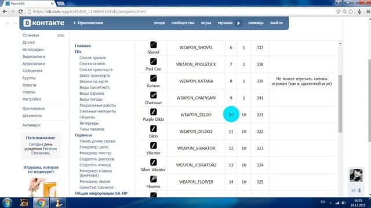The image size is (371, 208).
Task: Open GameText Converter service
Action: 97,187
